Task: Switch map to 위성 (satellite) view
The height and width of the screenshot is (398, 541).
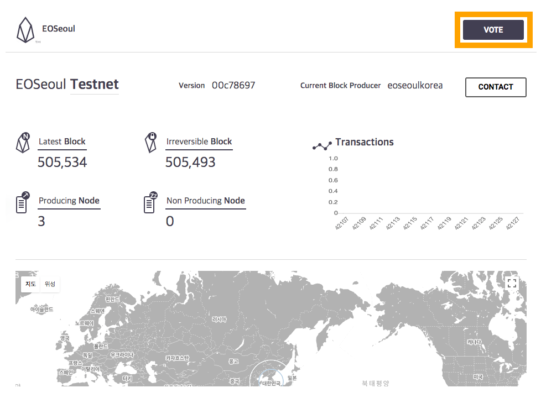Action: coord(50,284)
